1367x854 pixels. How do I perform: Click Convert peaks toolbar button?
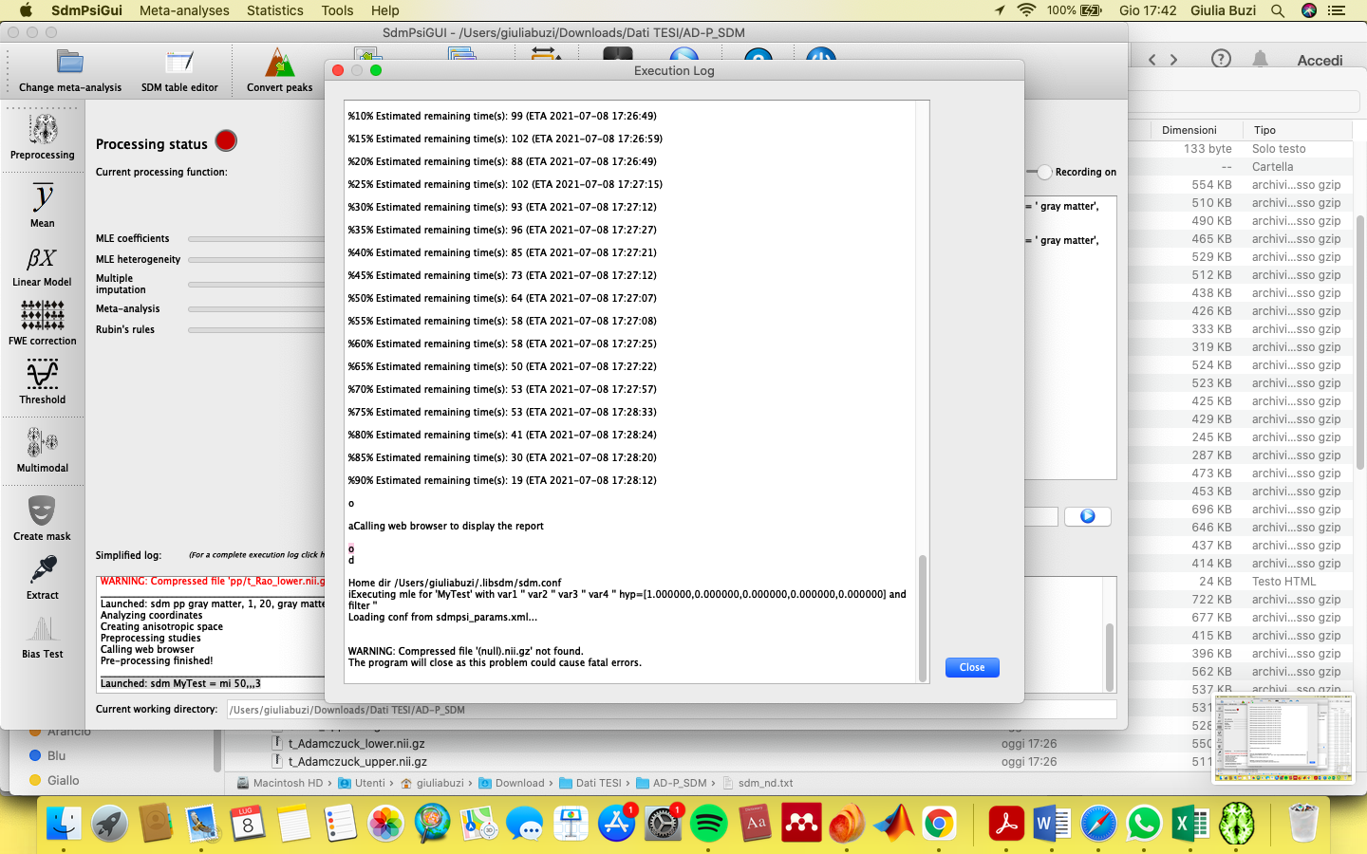[279, 70]
